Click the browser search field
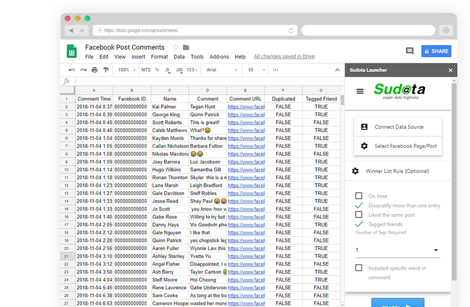The height and width of the screenshot is (307, 470). click(x=368, y=30)
